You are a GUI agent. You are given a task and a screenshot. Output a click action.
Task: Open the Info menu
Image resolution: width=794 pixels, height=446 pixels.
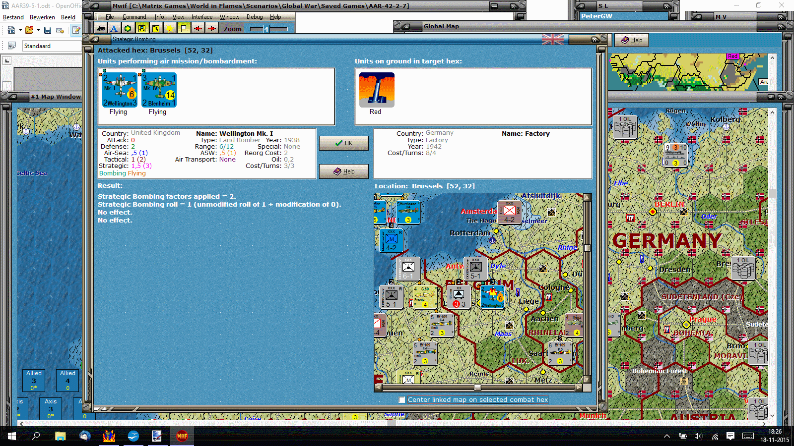pyautogui.click(x=159, y=17)
